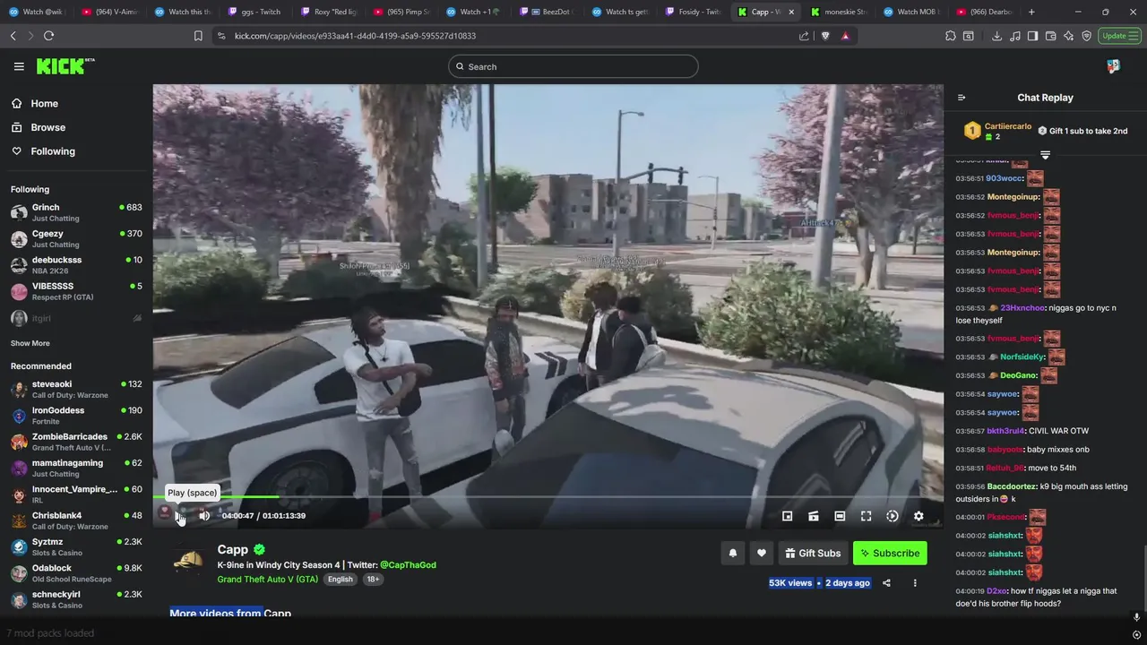The image size is (1147, 645).
Task: Open Odablock channel
Action: (x=76, y=573)
